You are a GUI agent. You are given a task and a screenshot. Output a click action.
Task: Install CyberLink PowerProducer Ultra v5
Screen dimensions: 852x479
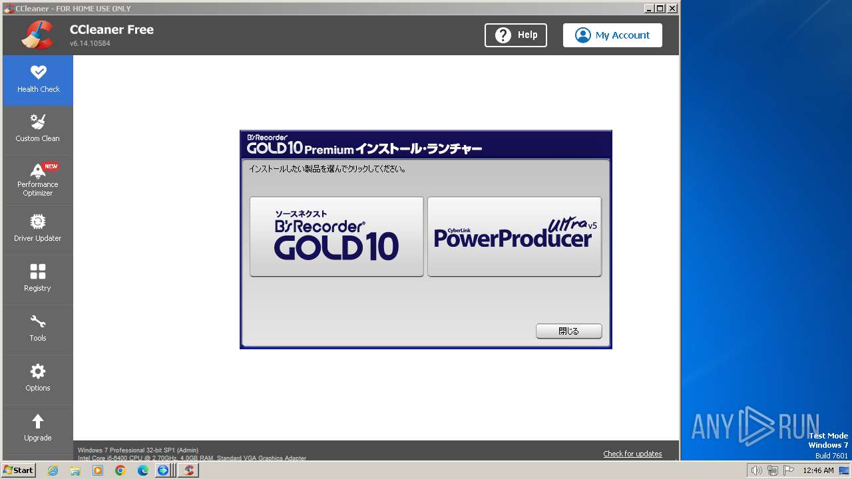[x=515, y=236]
